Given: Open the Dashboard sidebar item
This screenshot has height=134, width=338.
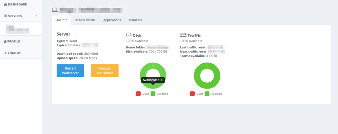Looking at the screenshot, I should coord(21,4).
